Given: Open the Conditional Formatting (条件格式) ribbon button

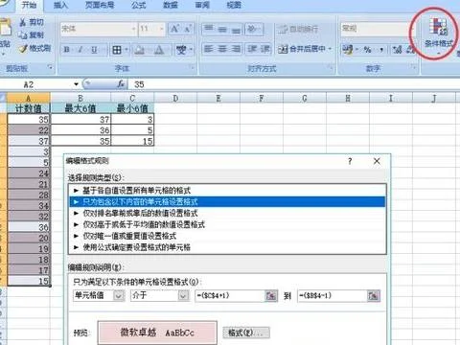Looking at the screenshot, I should [x=438, y=34].
